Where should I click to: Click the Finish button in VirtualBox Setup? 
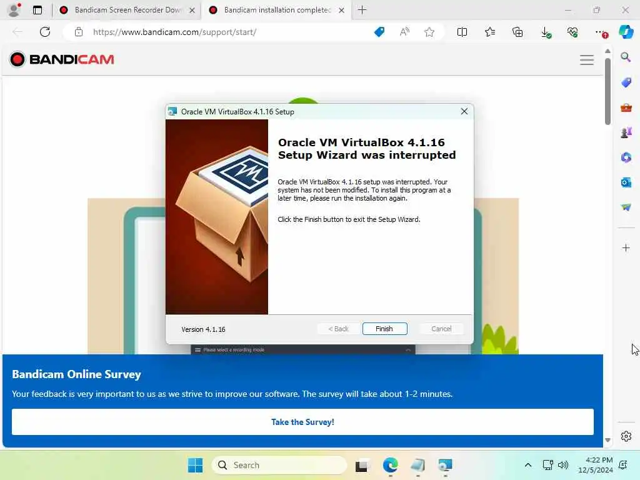[x=384, y=329]
